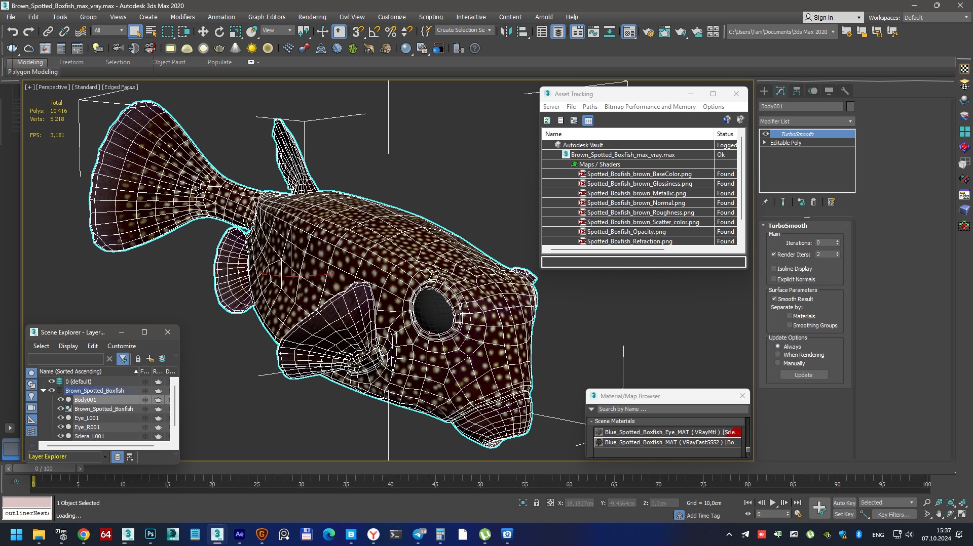Toggle the Percent Snap icon

390,31
